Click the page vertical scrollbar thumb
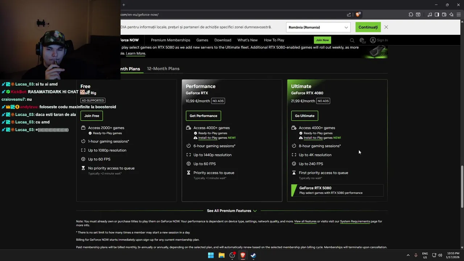464x261 pixels. click(x=461, y=187)
